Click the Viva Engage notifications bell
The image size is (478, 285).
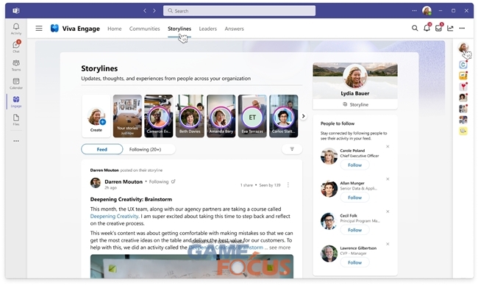pyautogui.click(x=427, y=28)
